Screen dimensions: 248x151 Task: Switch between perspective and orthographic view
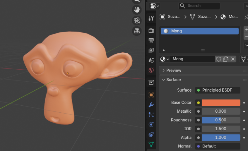tap(137, 31)
